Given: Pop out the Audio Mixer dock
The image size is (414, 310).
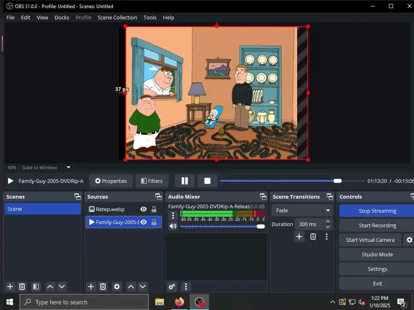Looking at the screenshot, I should 263,197.
